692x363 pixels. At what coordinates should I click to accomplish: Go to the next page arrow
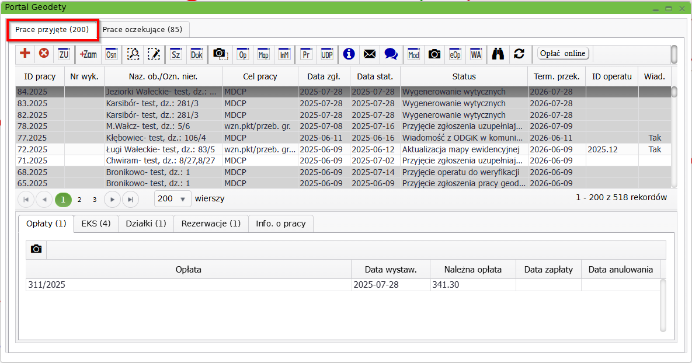tap(112, 199)
